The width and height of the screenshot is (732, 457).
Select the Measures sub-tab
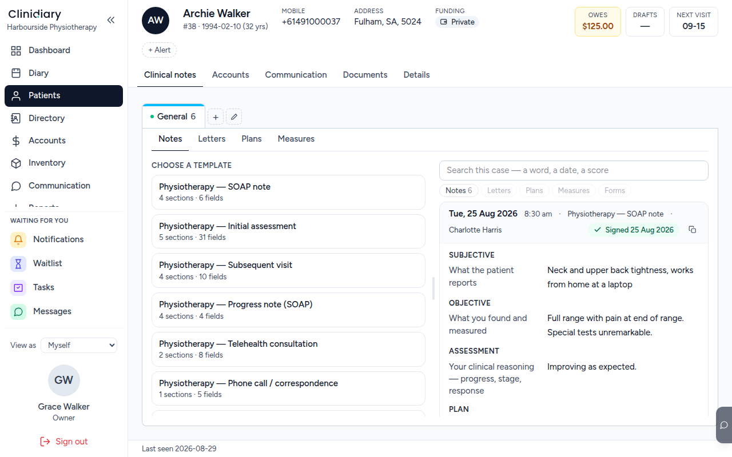click(x=296, y=139)
